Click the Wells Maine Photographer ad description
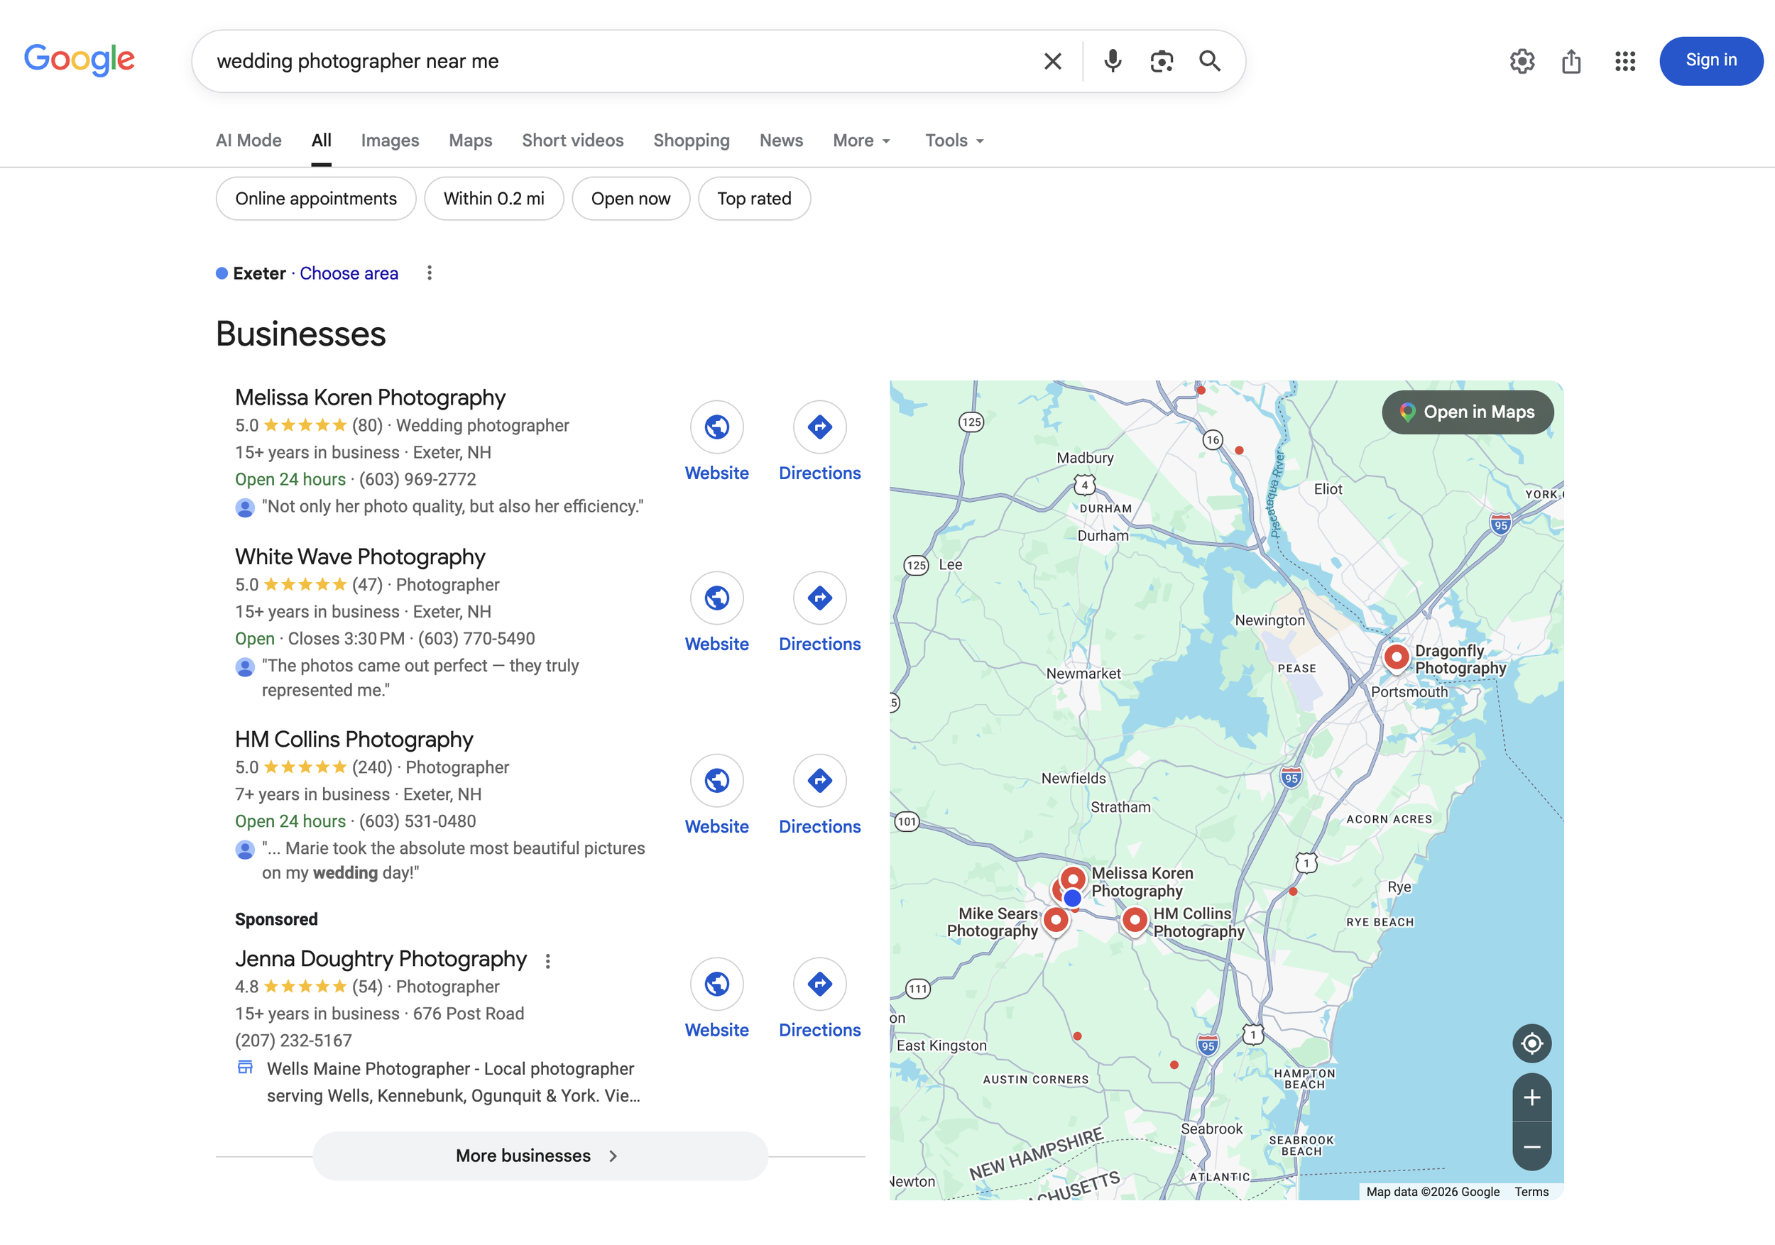Viewport: 1775px width, 1245px height. tap(454, 1082)
